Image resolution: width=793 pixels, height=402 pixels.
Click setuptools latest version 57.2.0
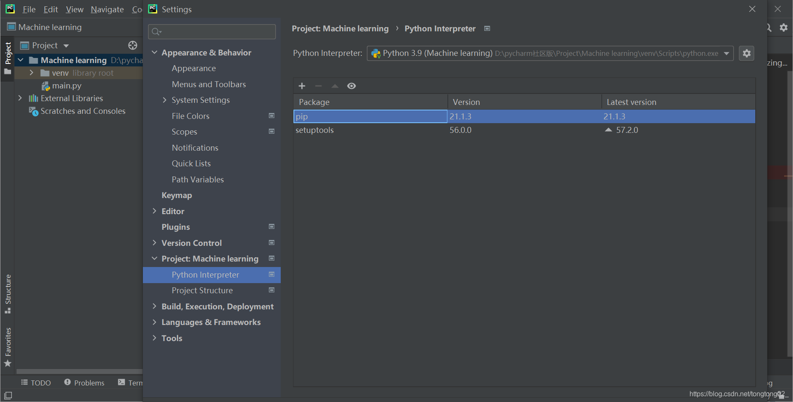(627, 130)
